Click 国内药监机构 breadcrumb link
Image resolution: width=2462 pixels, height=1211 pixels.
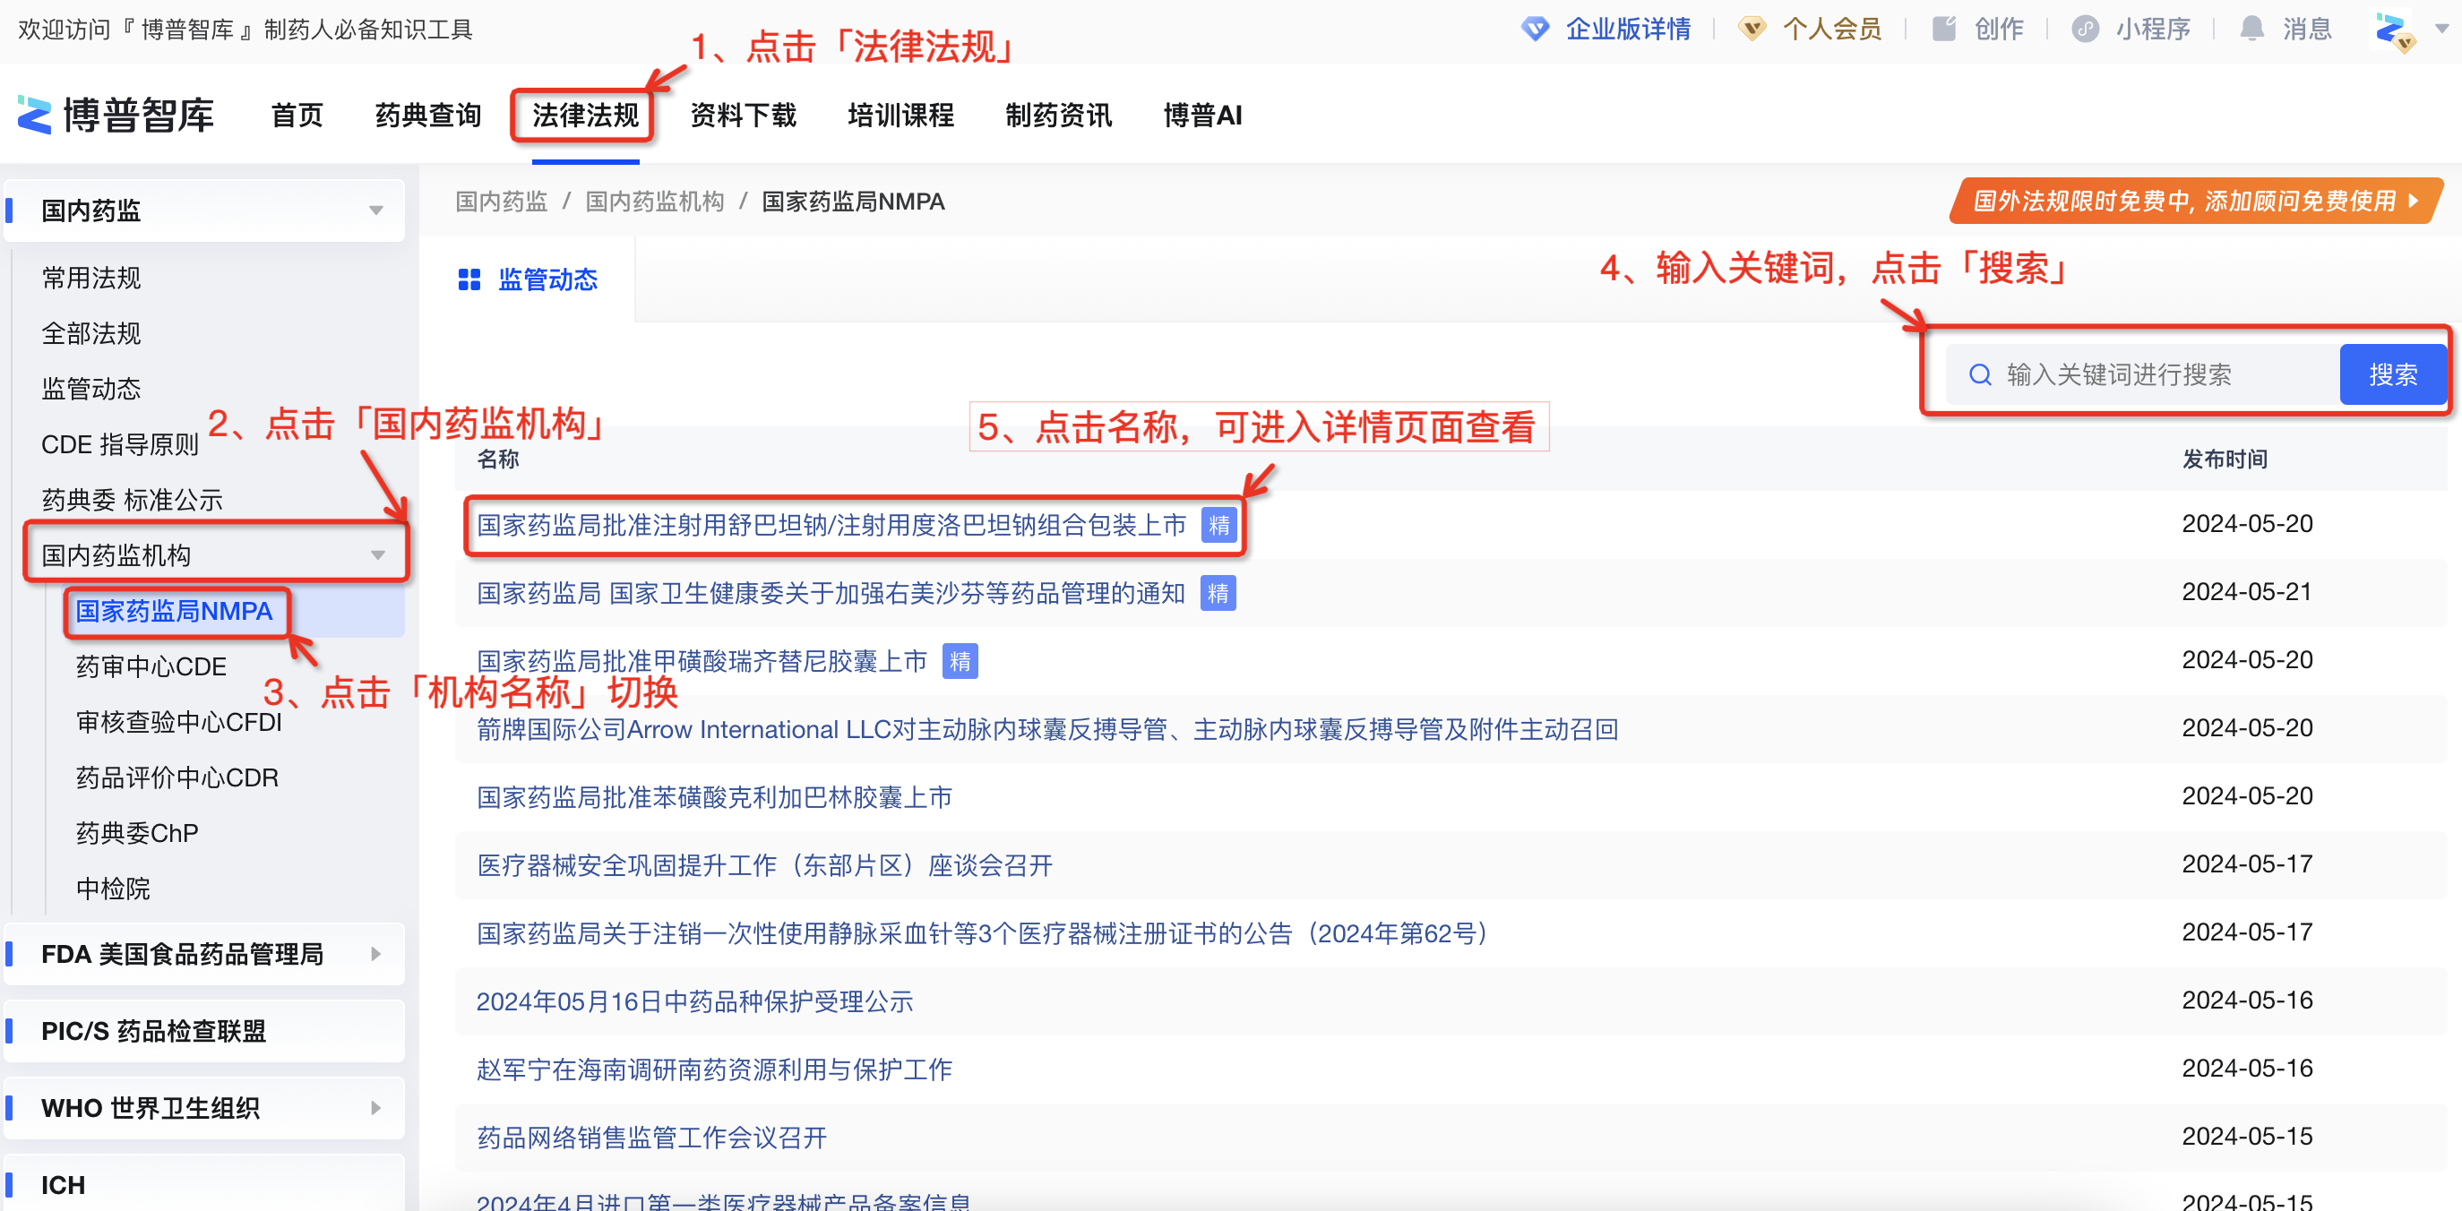(x=655, y=202)
